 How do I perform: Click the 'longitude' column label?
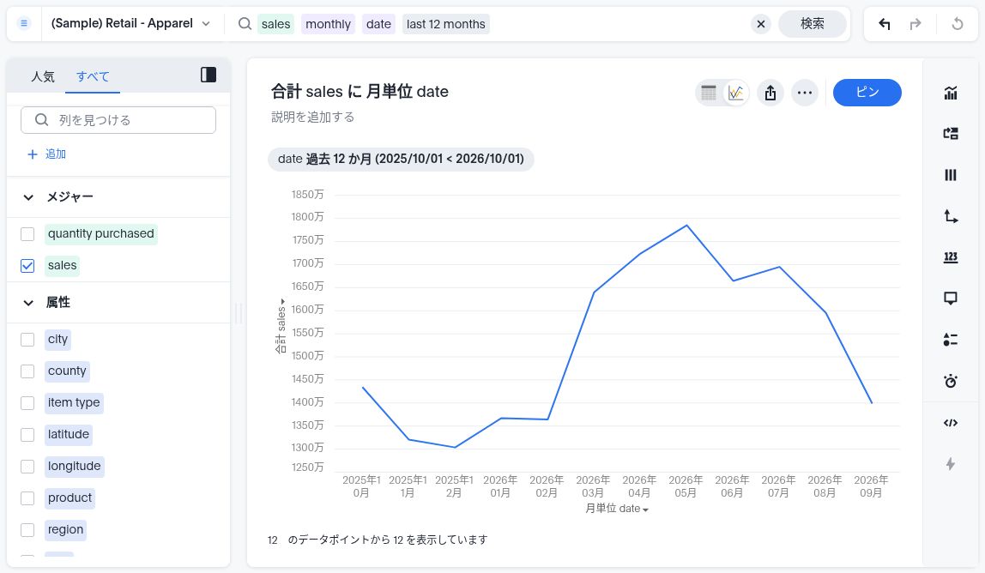tap(74, 466)
